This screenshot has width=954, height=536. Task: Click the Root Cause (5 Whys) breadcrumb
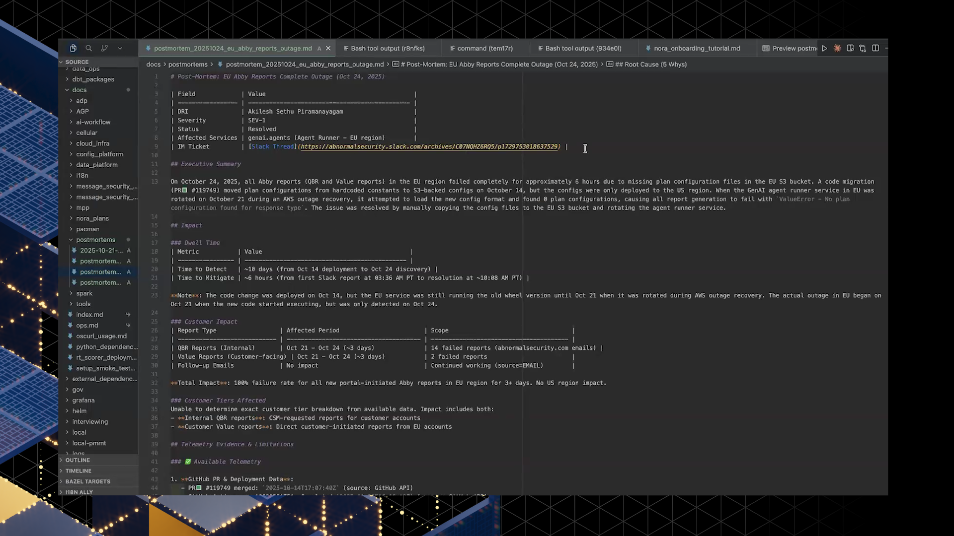[x=651, y=65]
